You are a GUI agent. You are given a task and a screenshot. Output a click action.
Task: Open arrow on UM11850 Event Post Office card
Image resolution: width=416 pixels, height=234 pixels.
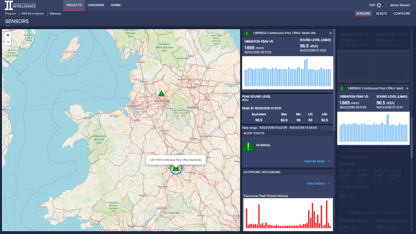coord(407,151)
